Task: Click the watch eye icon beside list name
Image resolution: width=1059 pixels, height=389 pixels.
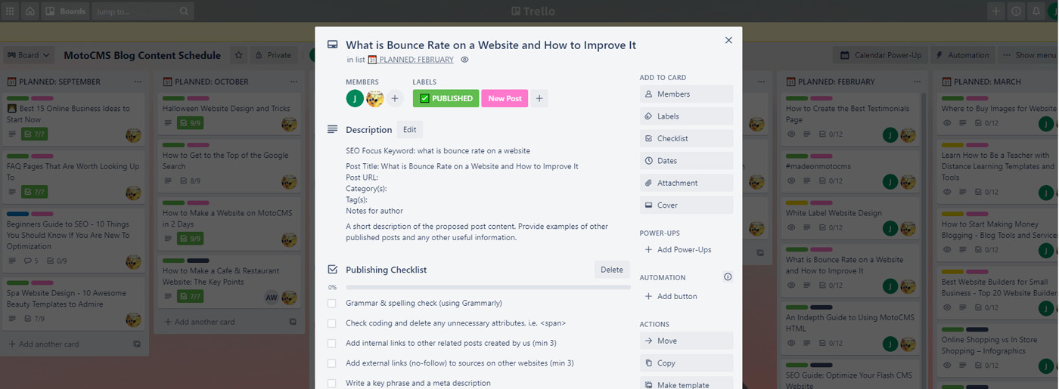Action: point(465,60)
